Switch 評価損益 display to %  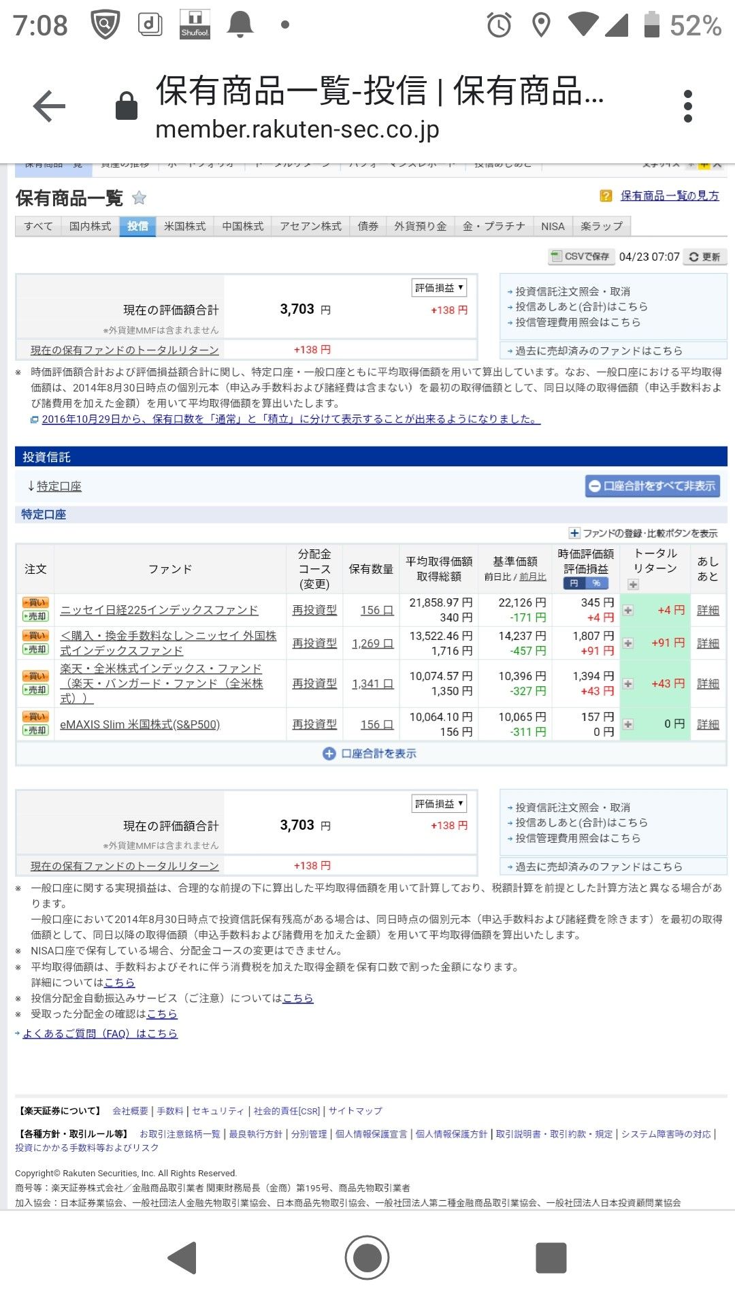(596, 583)
